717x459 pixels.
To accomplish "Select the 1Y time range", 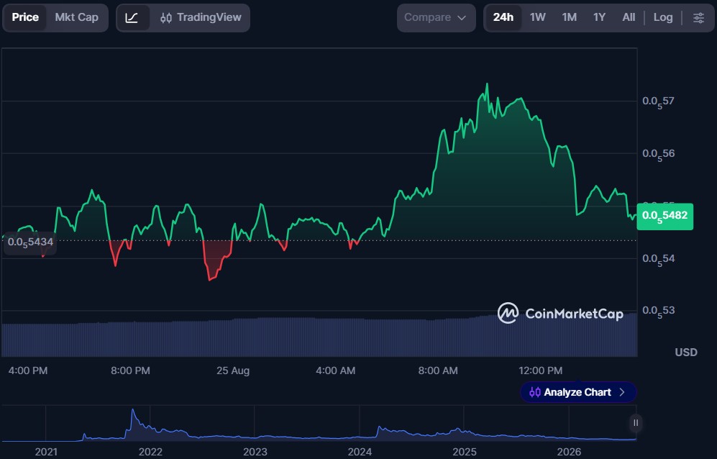I will [x=599, y=18].
